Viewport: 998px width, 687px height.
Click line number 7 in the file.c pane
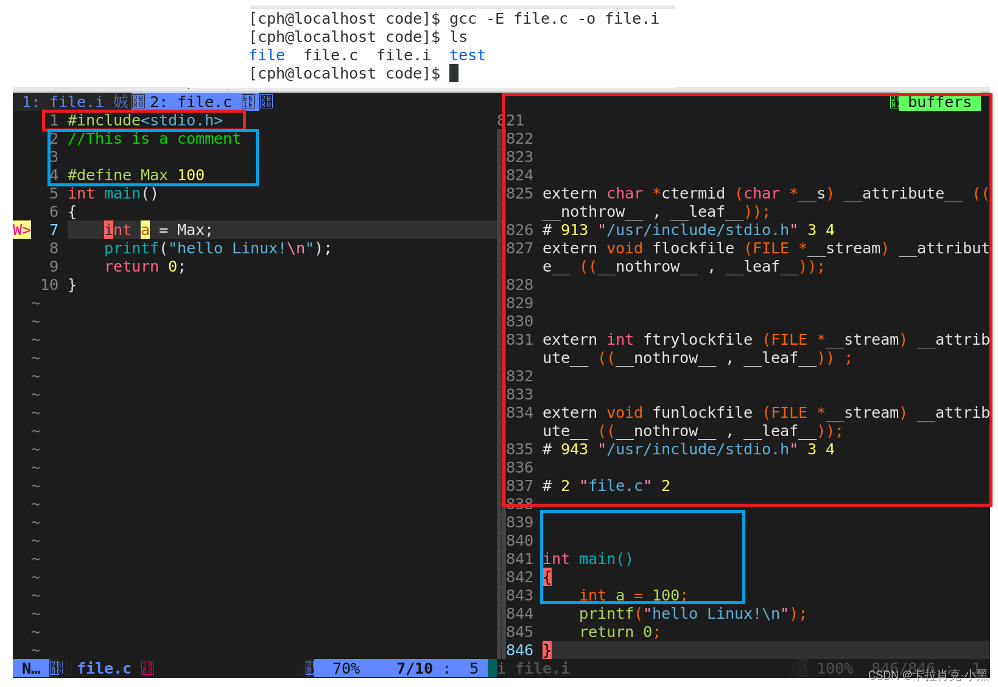54,230
